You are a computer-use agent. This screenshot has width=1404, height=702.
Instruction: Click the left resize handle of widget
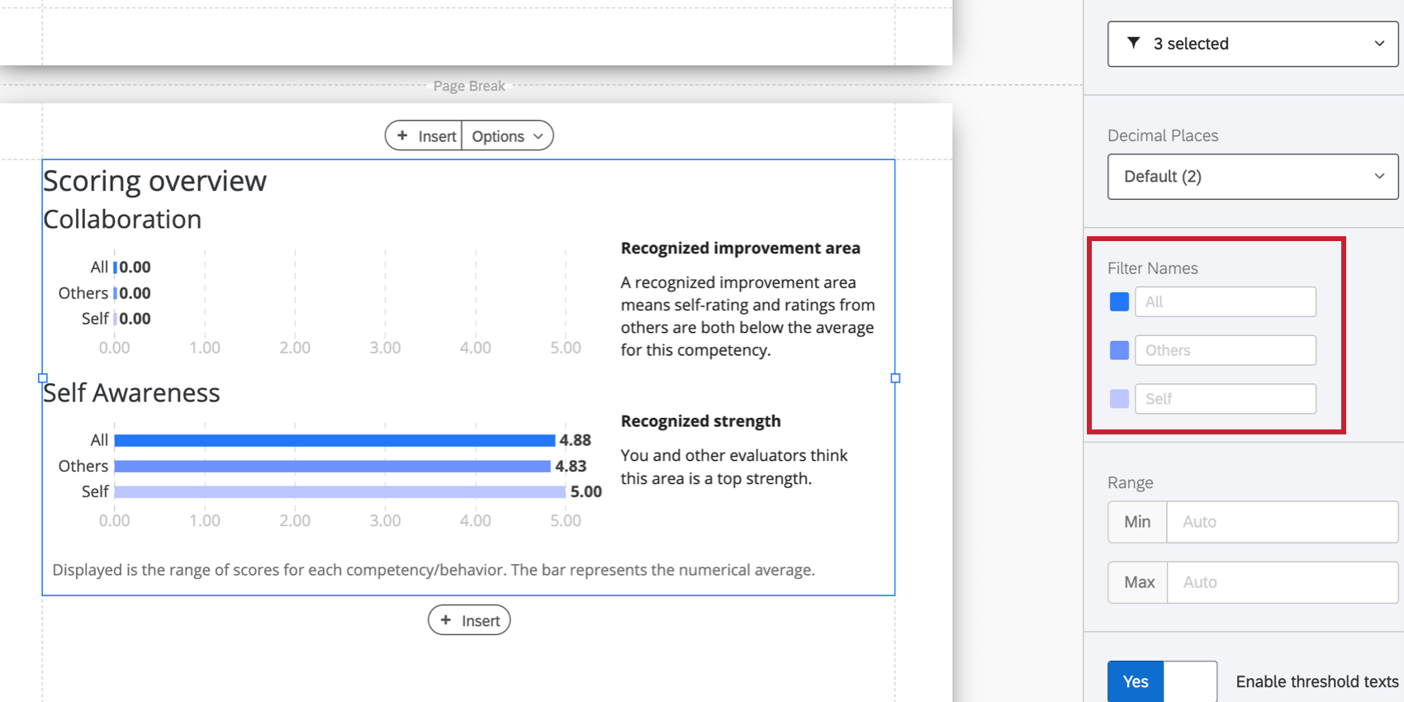tap(43, 378)
